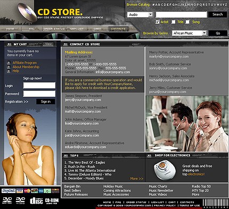
Task: Open the Radio Top 50 link
Action: pyautogui.click(x=201, y=187)
